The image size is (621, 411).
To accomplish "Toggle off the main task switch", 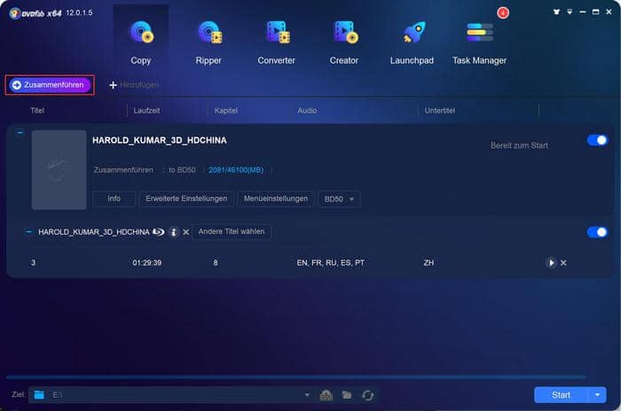I will pyautogui.click(x=597, y=140).
